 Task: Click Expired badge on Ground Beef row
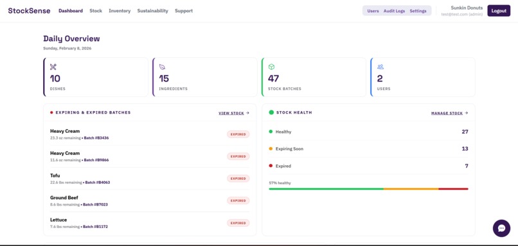coord(238,200)
